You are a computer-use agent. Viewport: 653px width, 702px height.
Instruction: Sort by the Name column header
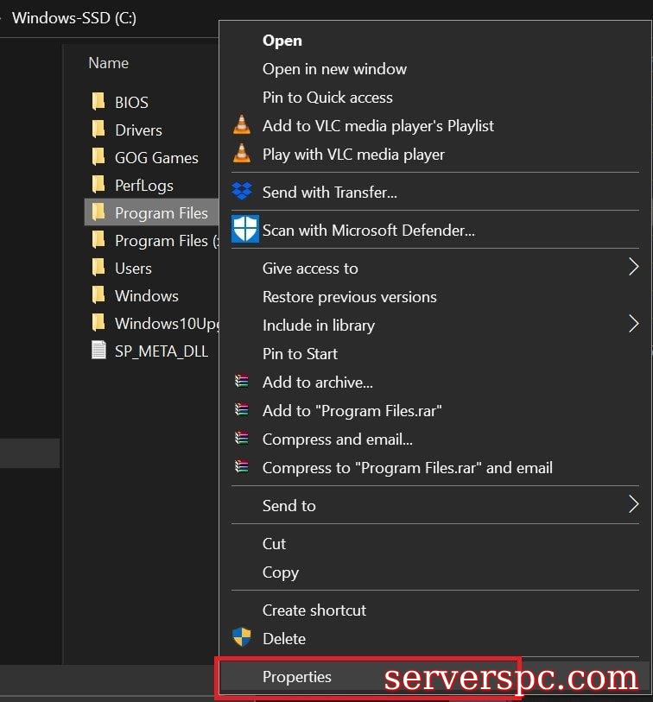(x=109, y=63)
